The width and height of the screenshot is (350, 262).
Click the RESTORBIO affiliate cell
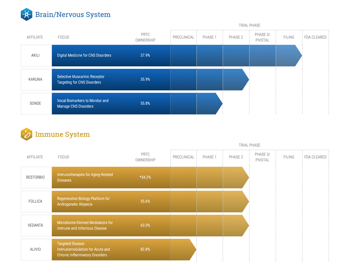coord(36,178)
